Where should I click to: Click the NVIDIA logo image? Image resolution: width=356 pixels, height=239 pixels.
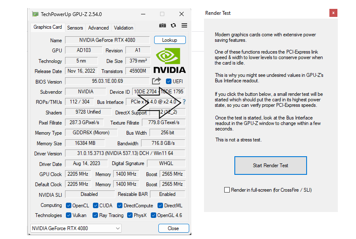(170, 60)
